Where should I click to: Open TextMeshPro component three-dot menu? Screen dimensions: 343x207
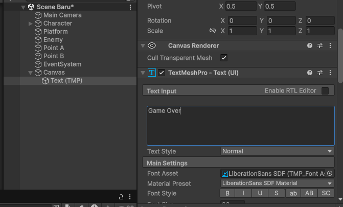tap(330, 73)
